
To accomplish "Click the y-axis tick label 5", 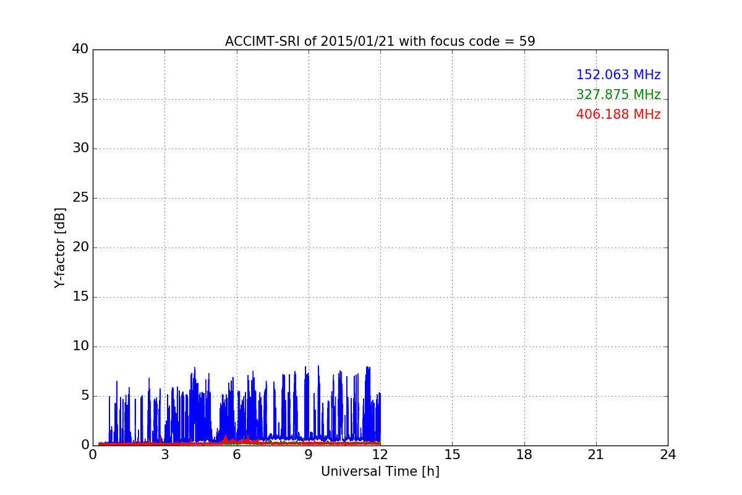I will tap(84, 396).
